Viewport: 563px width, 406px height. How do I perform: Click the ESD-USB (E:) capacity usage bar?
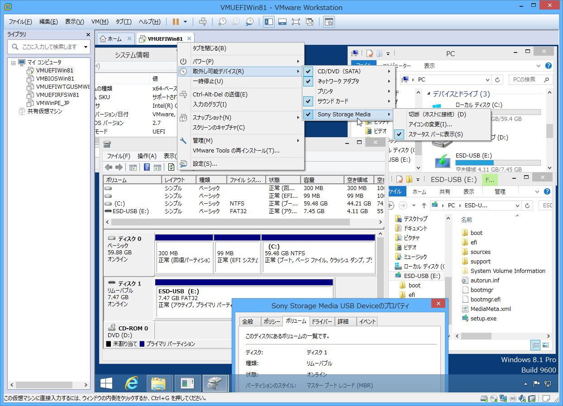click(498, 162)
